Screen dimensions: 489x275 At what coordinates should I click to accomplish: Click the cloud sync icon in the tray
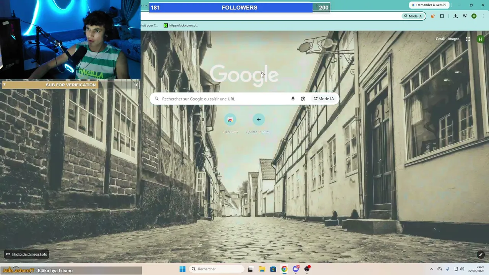440,269
